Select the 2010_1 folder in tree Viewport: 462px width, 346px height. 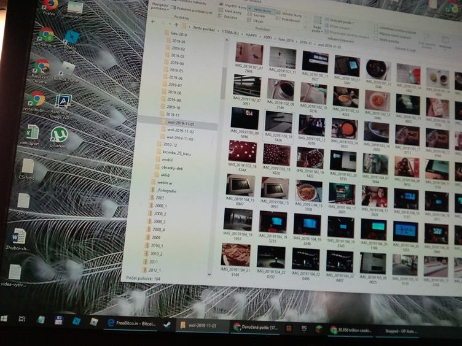pos(154,245)
